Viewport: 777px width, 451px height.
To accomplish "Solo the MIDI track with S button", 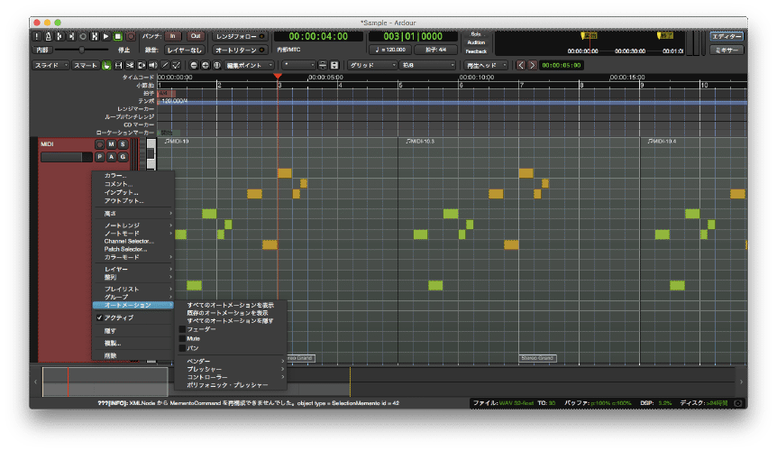I will click(x=123, y=144).
